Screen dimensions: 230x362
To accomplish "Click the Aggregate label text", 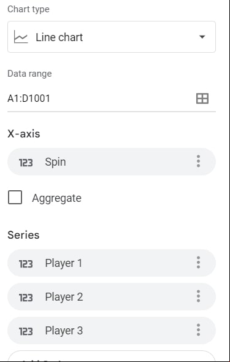I will [56, 198].
